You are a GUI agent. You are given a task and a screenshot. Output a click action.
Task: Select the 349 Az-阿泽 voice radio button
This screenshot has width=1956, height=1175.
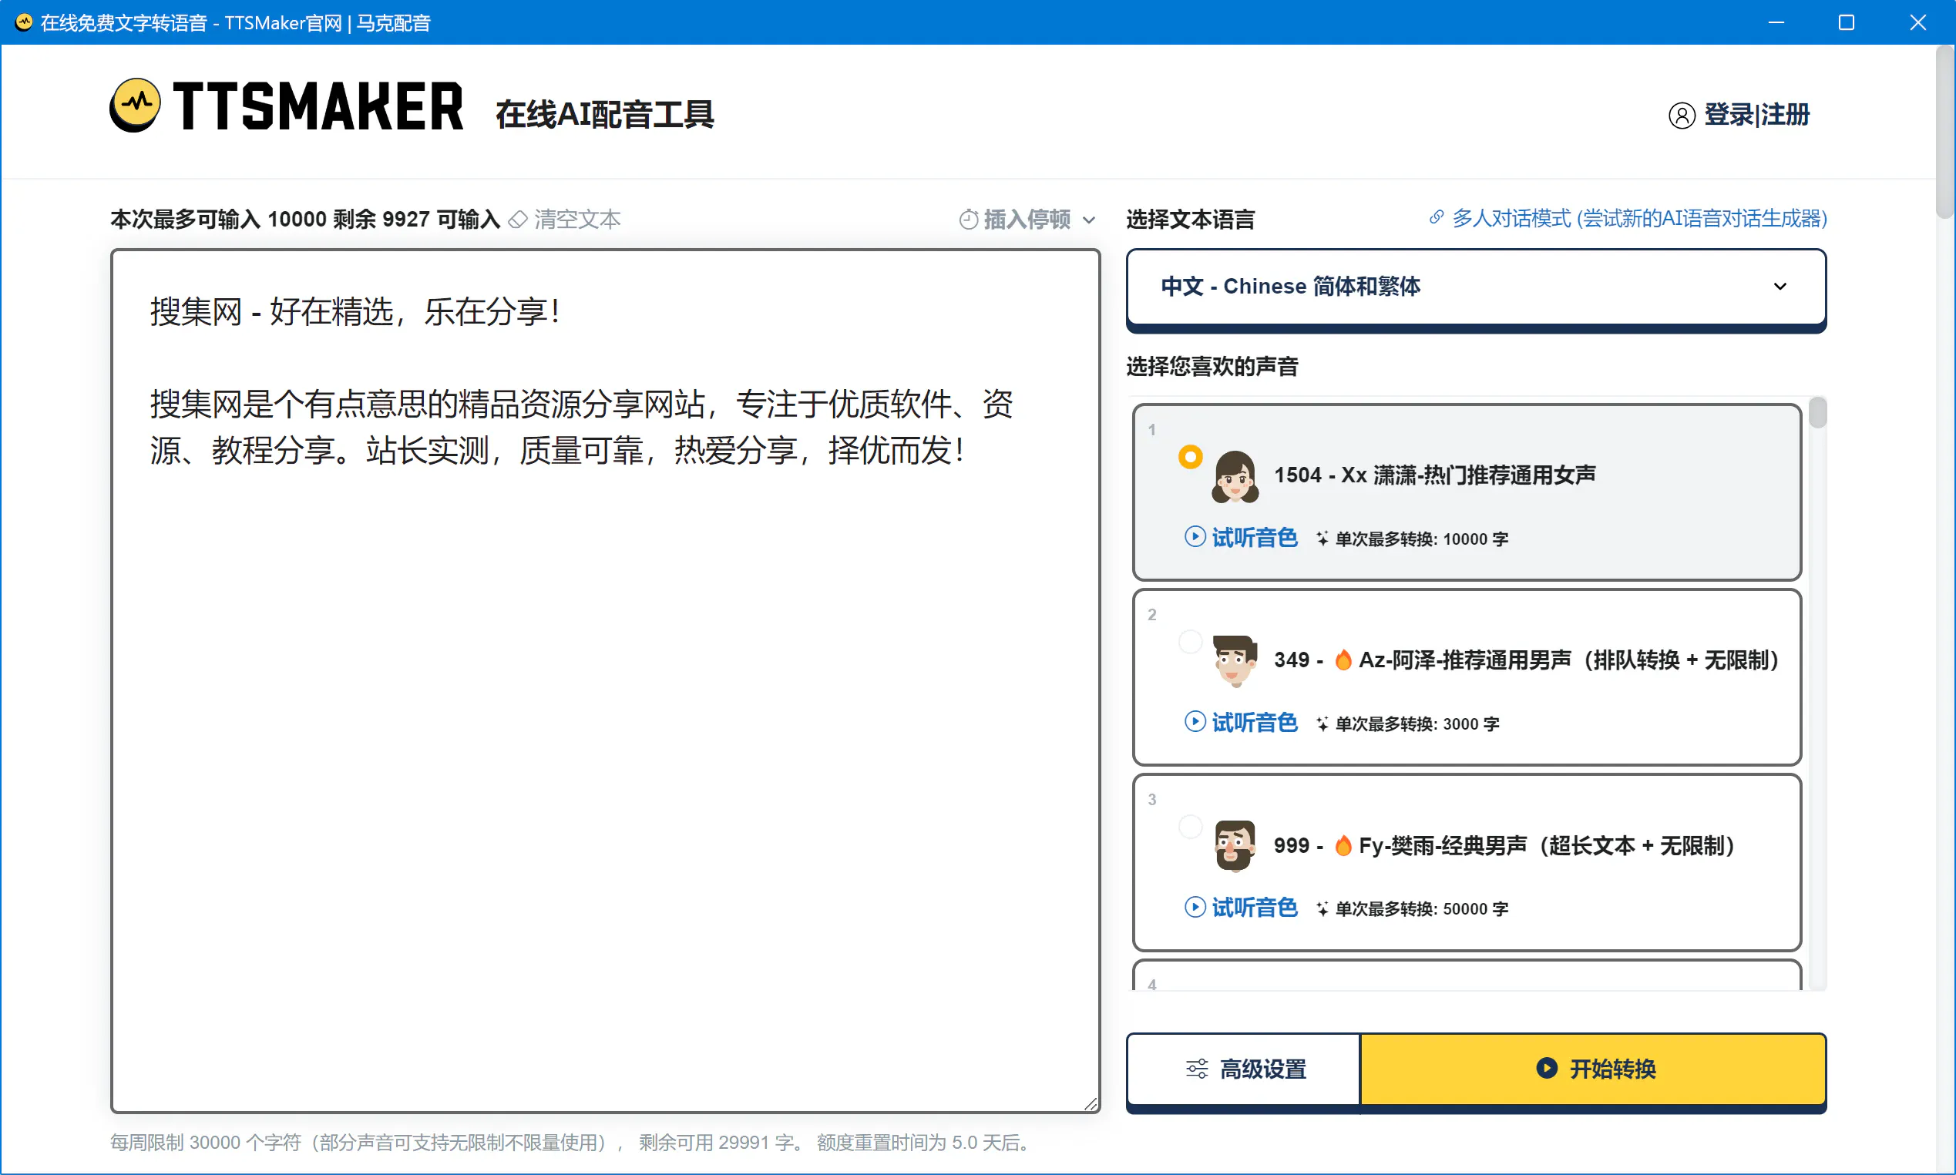(1190, 641)
